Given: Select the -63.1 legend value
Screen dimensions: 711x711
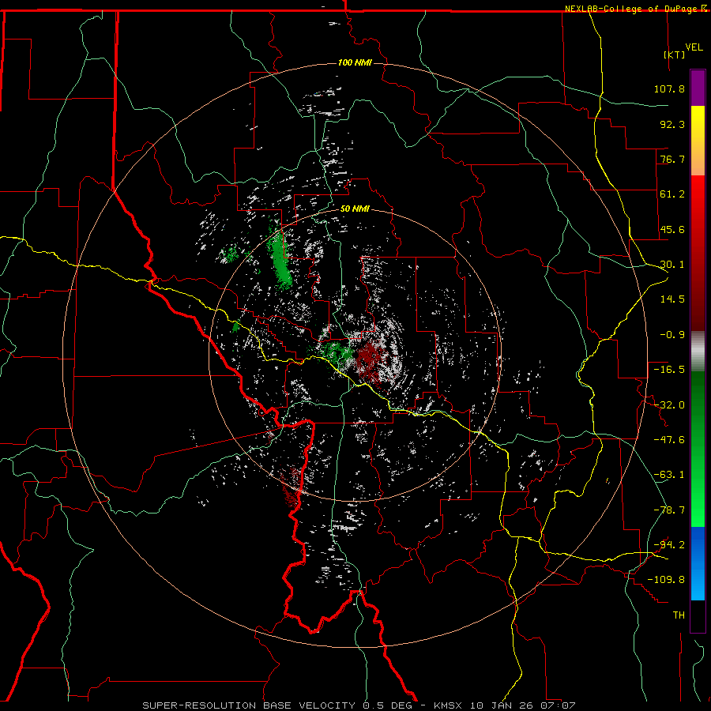Looking at the screenshot, I should (669, 475).
